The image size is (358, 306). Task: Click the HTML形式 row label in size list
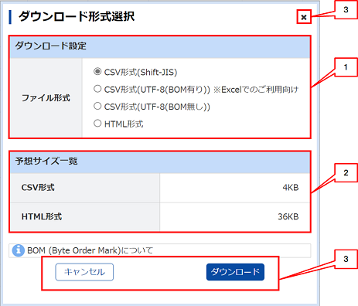tap(42, 216)
